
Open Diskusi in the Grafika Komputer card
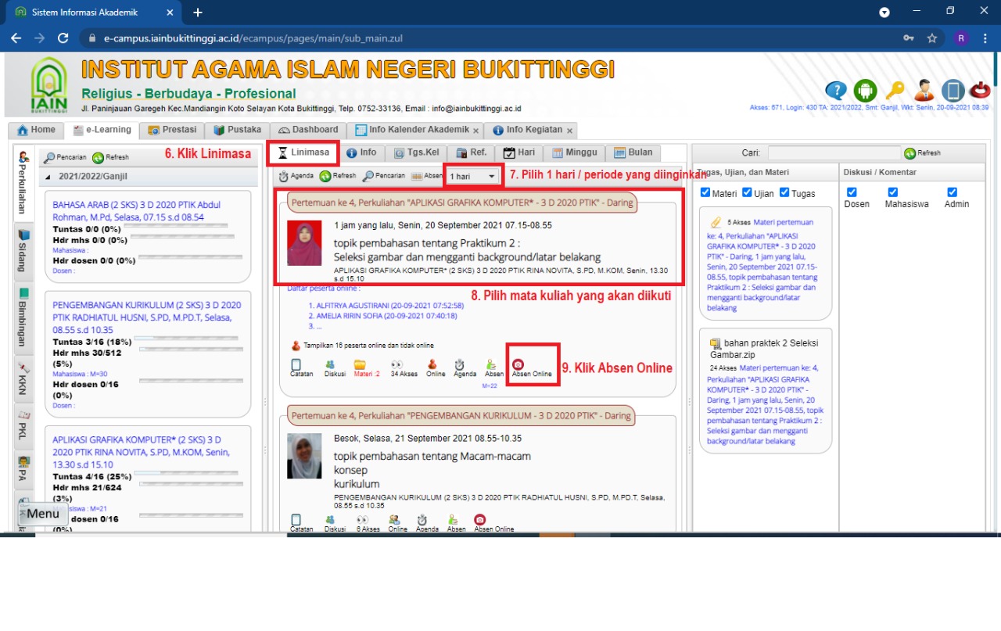point(335,368)
